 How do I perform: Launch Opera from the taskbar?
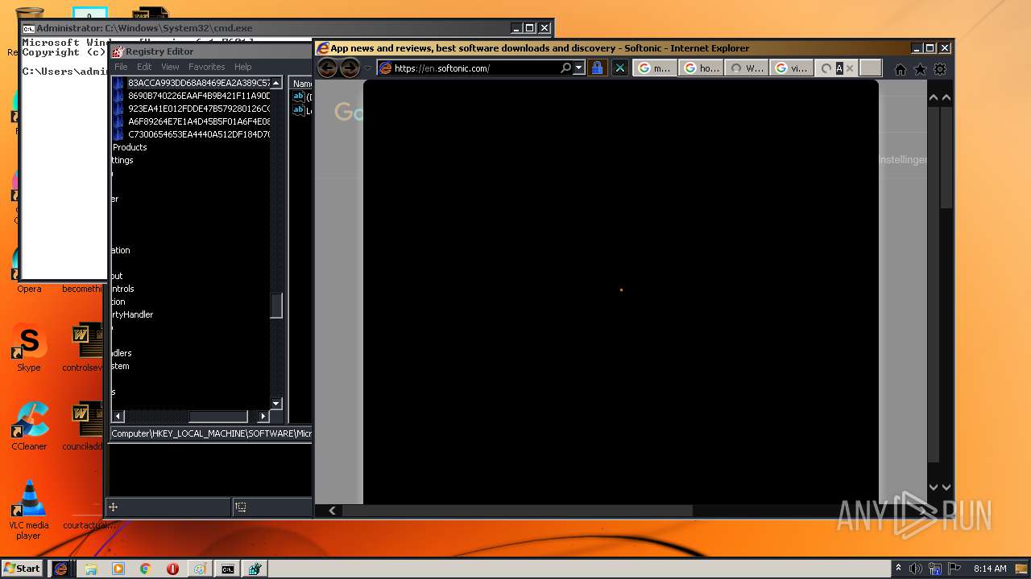pyautogui.click(x=172, y=569)
